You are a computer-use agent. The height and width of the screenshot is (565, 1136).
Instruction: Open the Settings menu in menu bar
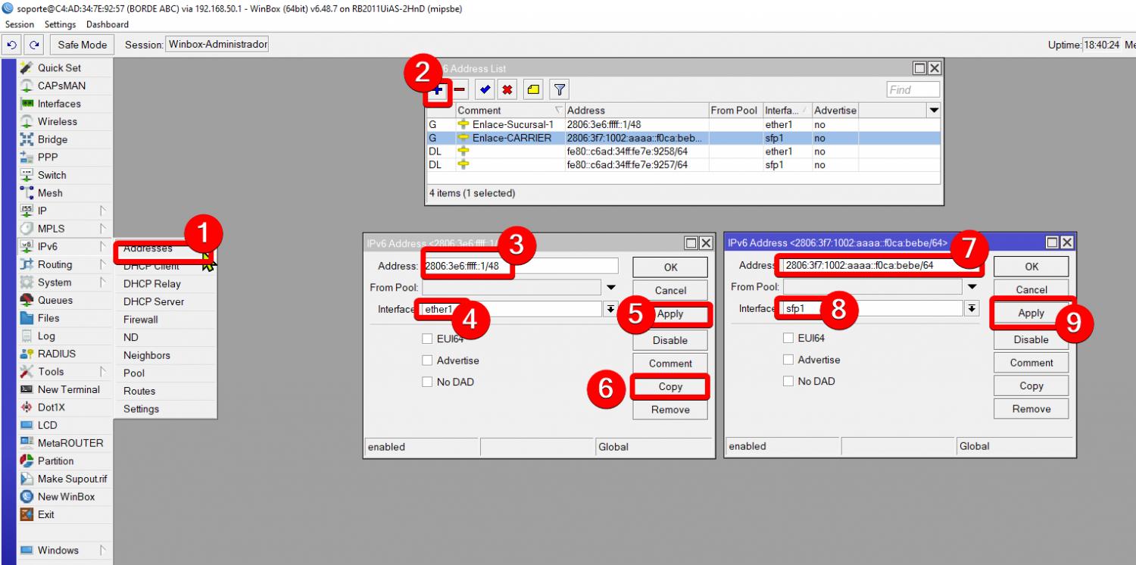coord(60,24)
